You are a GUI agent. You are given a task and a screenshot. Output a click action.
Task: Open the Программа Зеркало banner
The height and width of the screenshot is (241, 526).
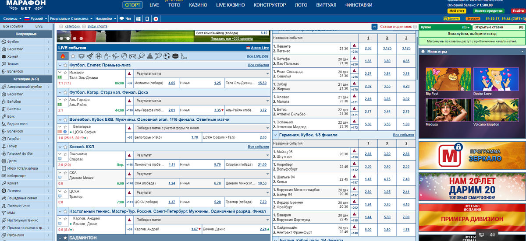pyautogui.click(x=472, y=155)
